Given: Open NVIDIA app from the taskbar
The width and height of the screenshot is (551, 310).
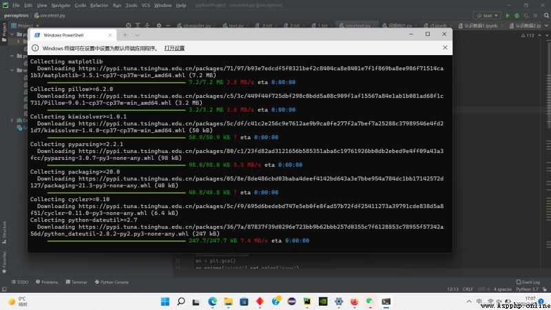Looking at the screenshot, I should (323, 302).
